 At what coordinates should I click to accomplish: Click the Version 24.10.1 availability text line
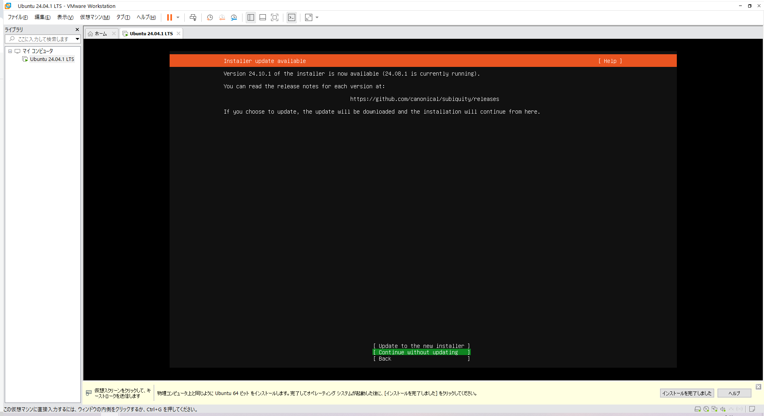(351, 74)
